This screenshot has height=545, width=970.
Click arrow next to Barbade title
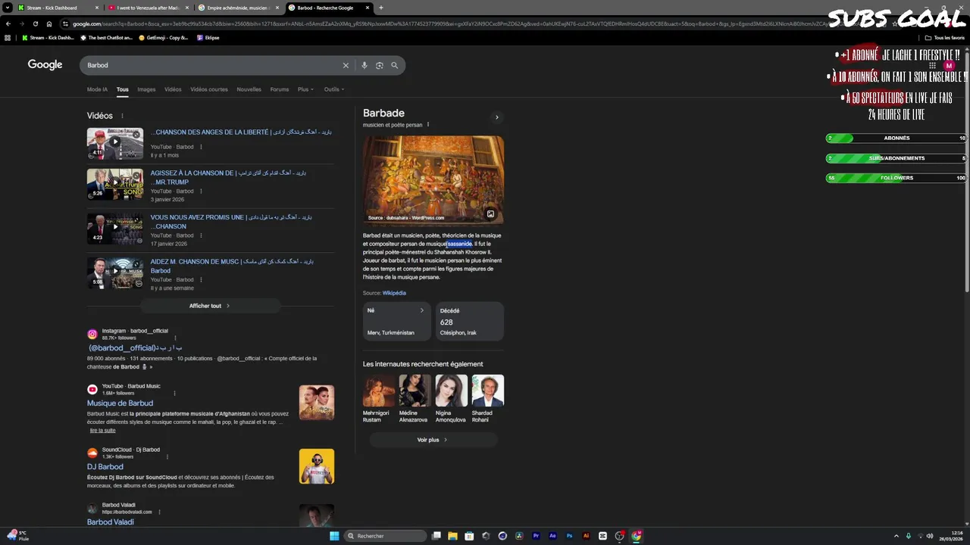pos(497,117)
